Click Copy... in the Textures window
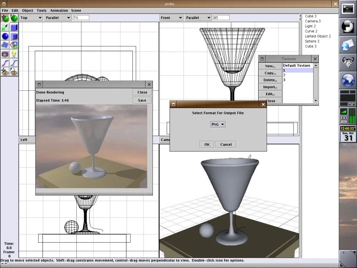The width and height of the screenshot is (357, 268). pos(270,73)
